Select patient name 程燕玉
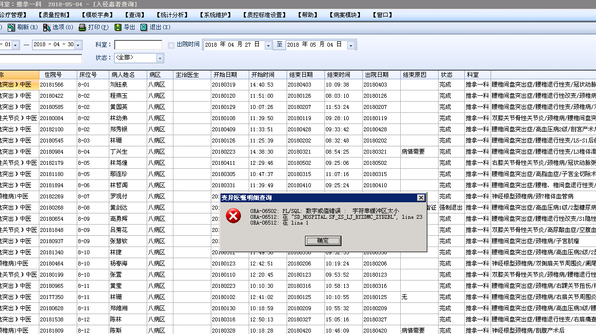 (x=119, y=96)
